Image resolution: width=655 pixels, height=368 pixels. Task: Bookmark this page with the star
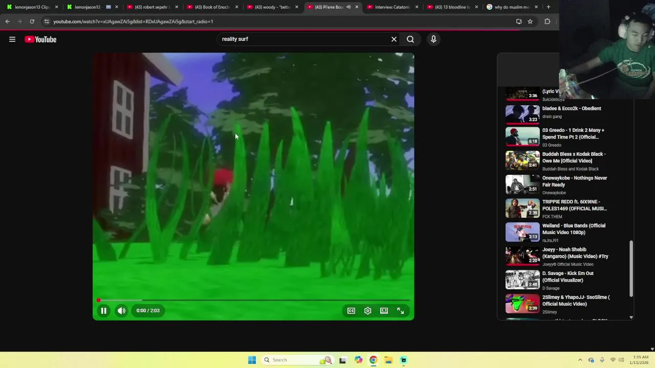tap(530, 21)
